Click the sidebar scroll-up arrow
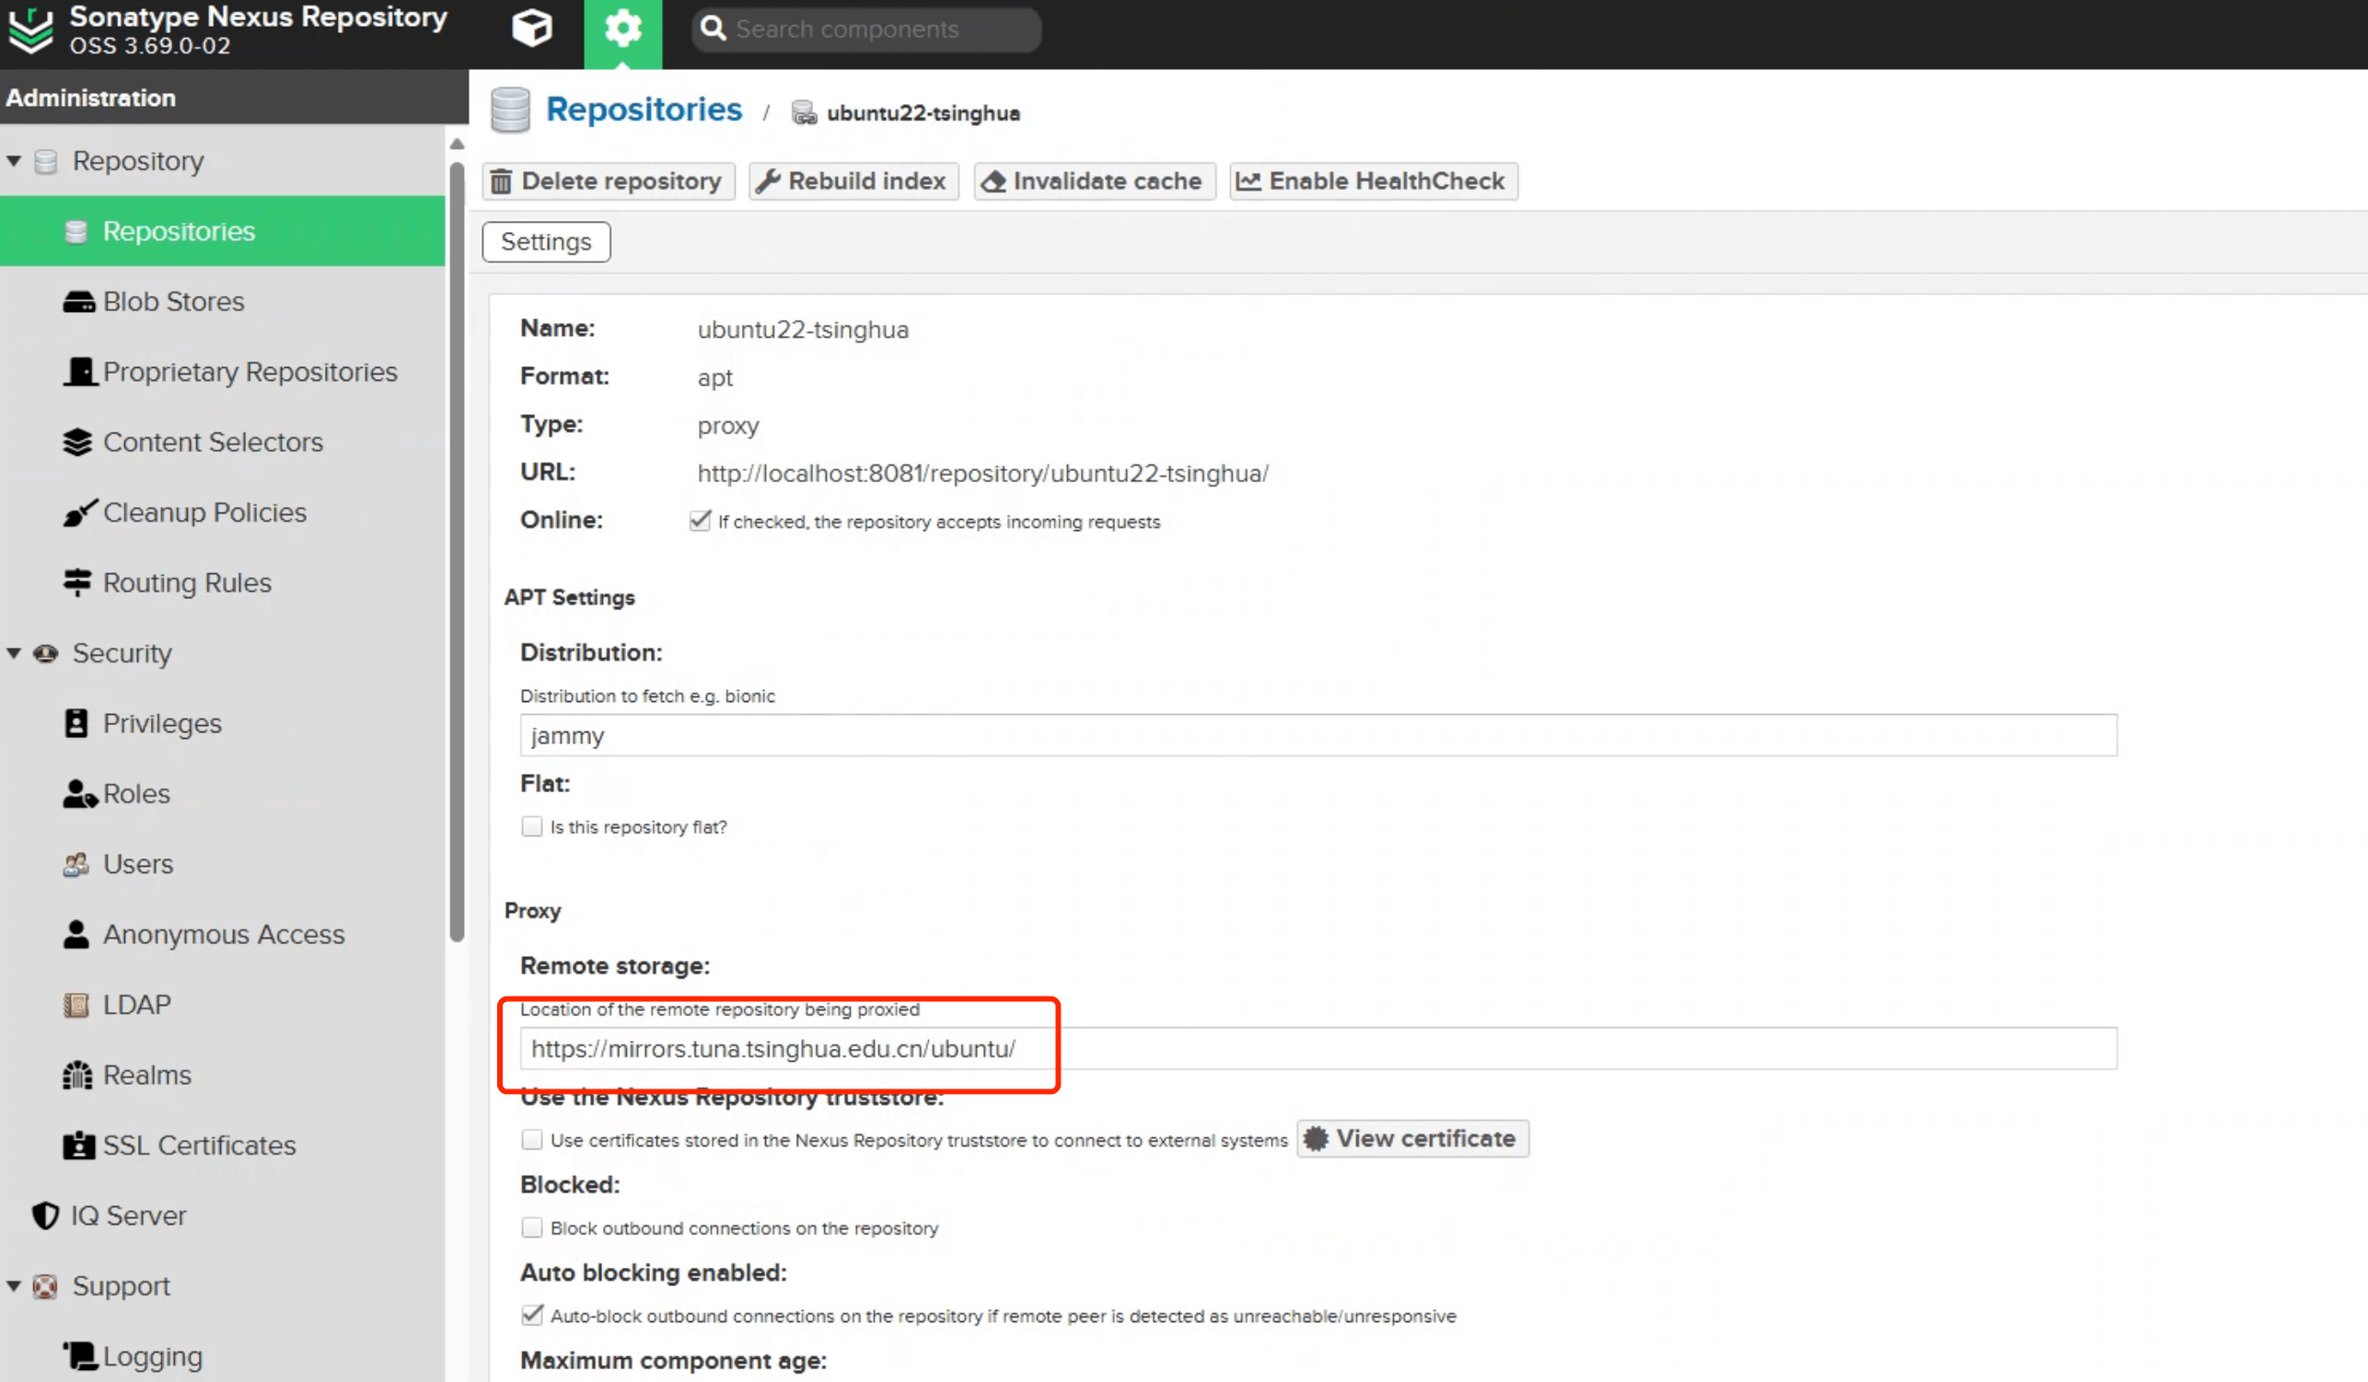Viewport: 2368px width, 1382px height. (x=457, y=144)
